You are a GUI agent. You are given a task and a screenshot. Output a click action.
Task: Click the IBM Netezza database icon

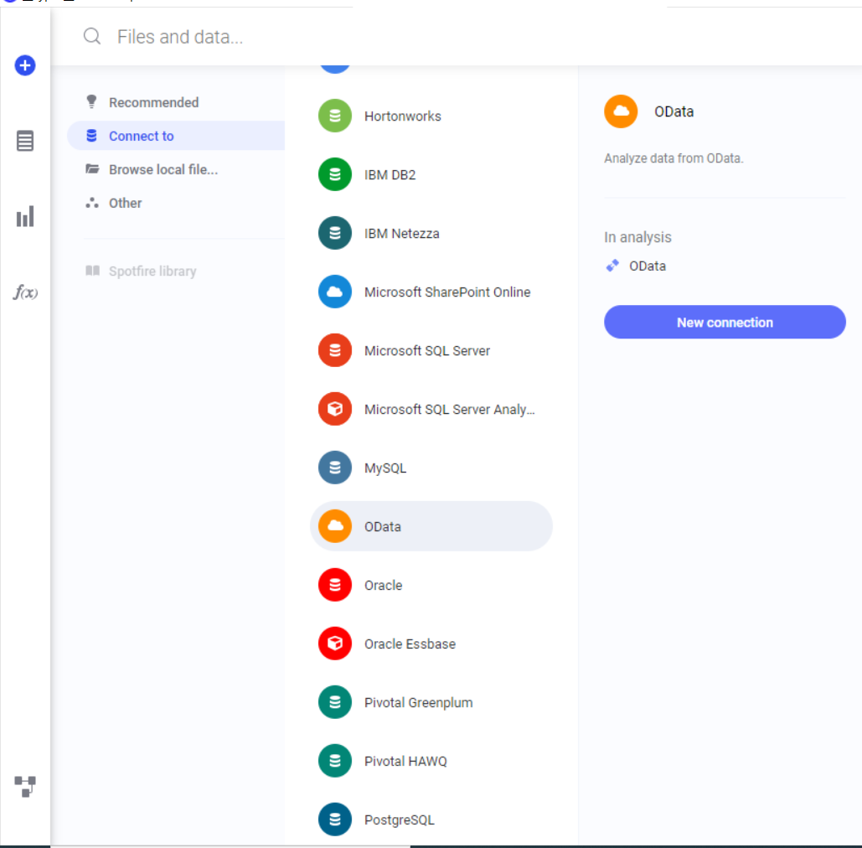click(x=335, y=233)
